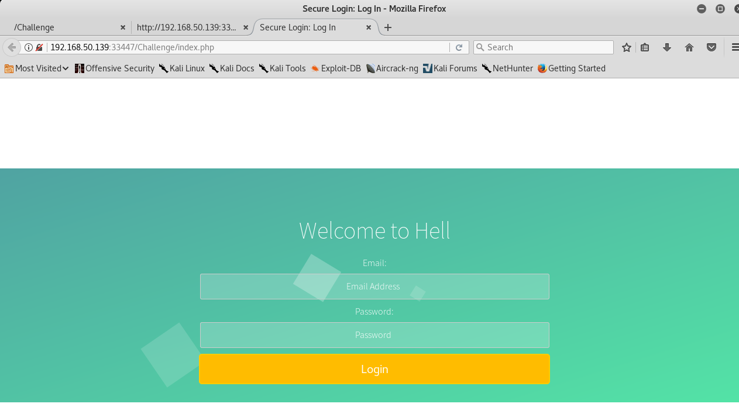Submit the form with the Login button
This screenshot has height=407, width=739.
[x=374, y=369]
